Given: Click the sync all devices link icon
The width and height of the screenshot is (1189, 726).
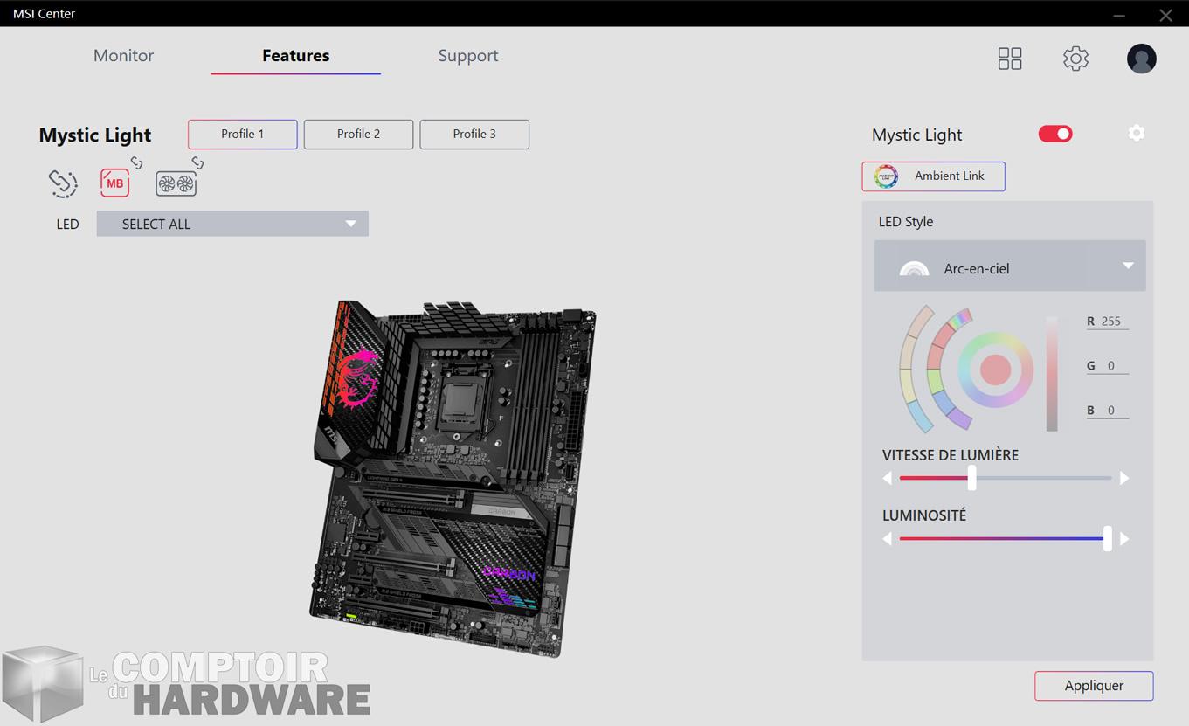Looking at the screenshot, I should [63, 183].
